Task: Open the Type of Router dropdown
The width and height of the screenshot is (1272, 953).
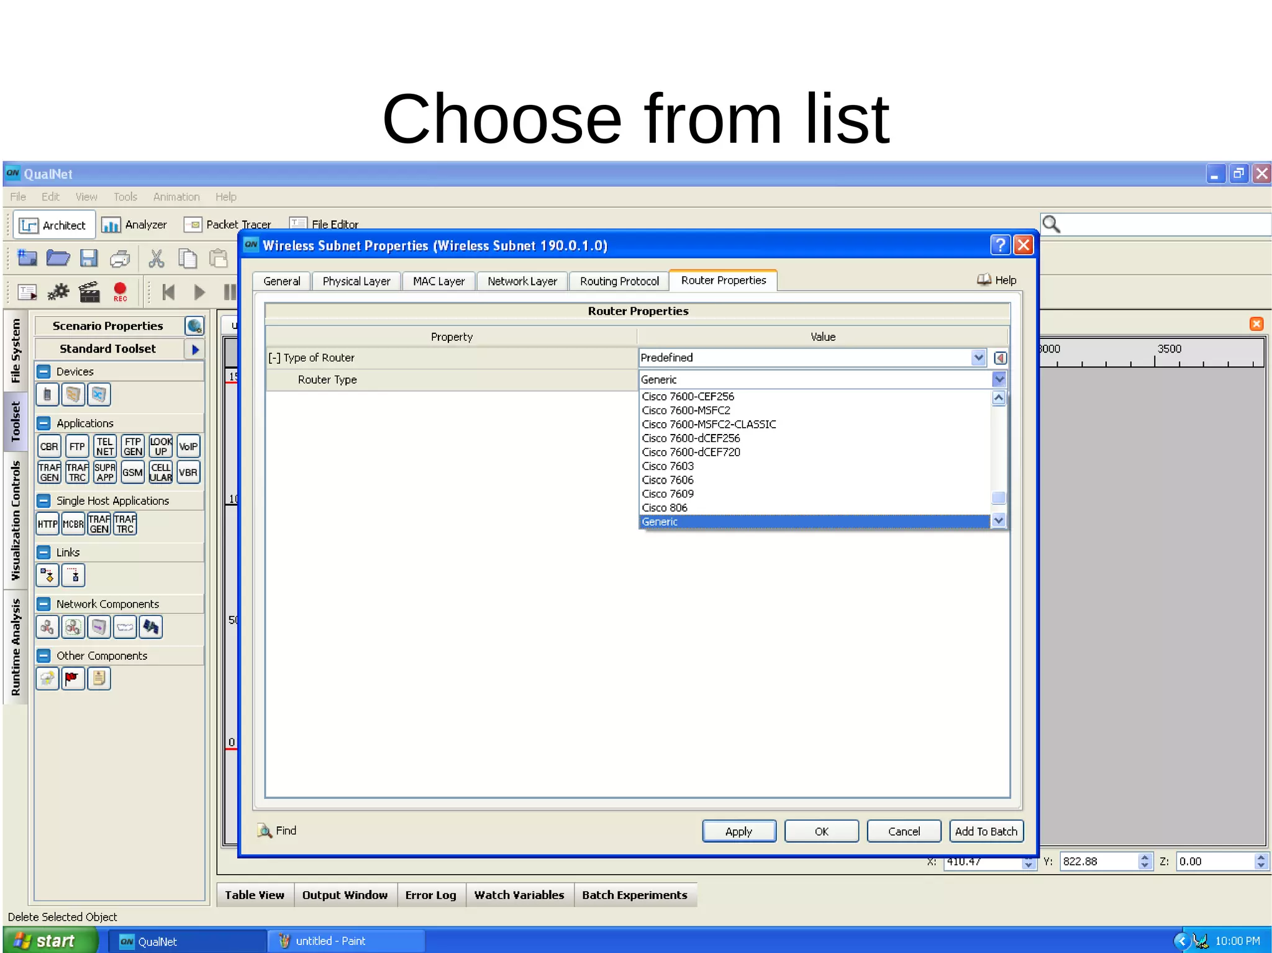Action: click(978, 358)
